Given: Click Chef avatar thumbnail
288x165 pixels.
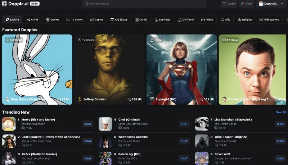Looking at the screenshot, I should (105, 124).
